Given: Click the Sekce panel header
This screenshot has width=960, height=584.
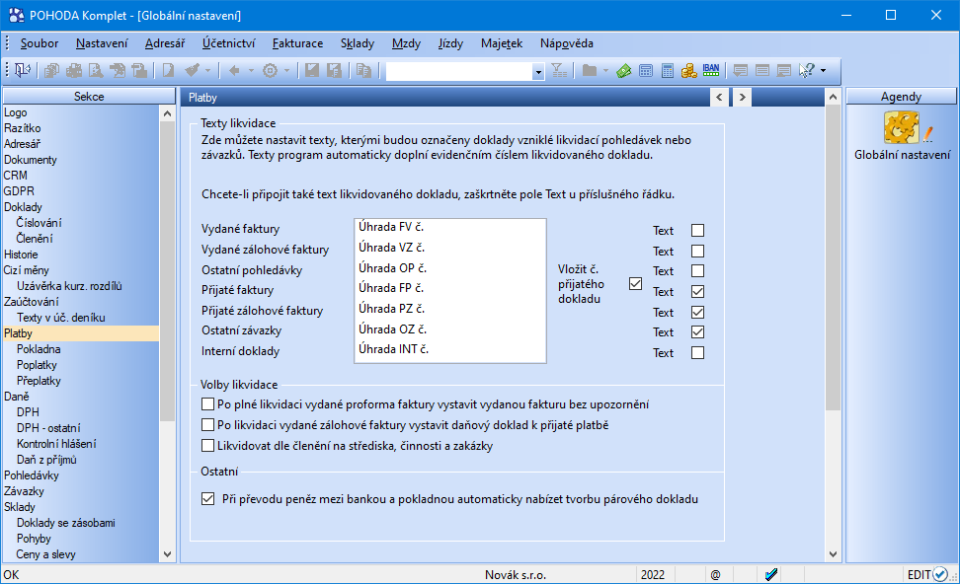Looking at the screenshot, I should [90, 97].
